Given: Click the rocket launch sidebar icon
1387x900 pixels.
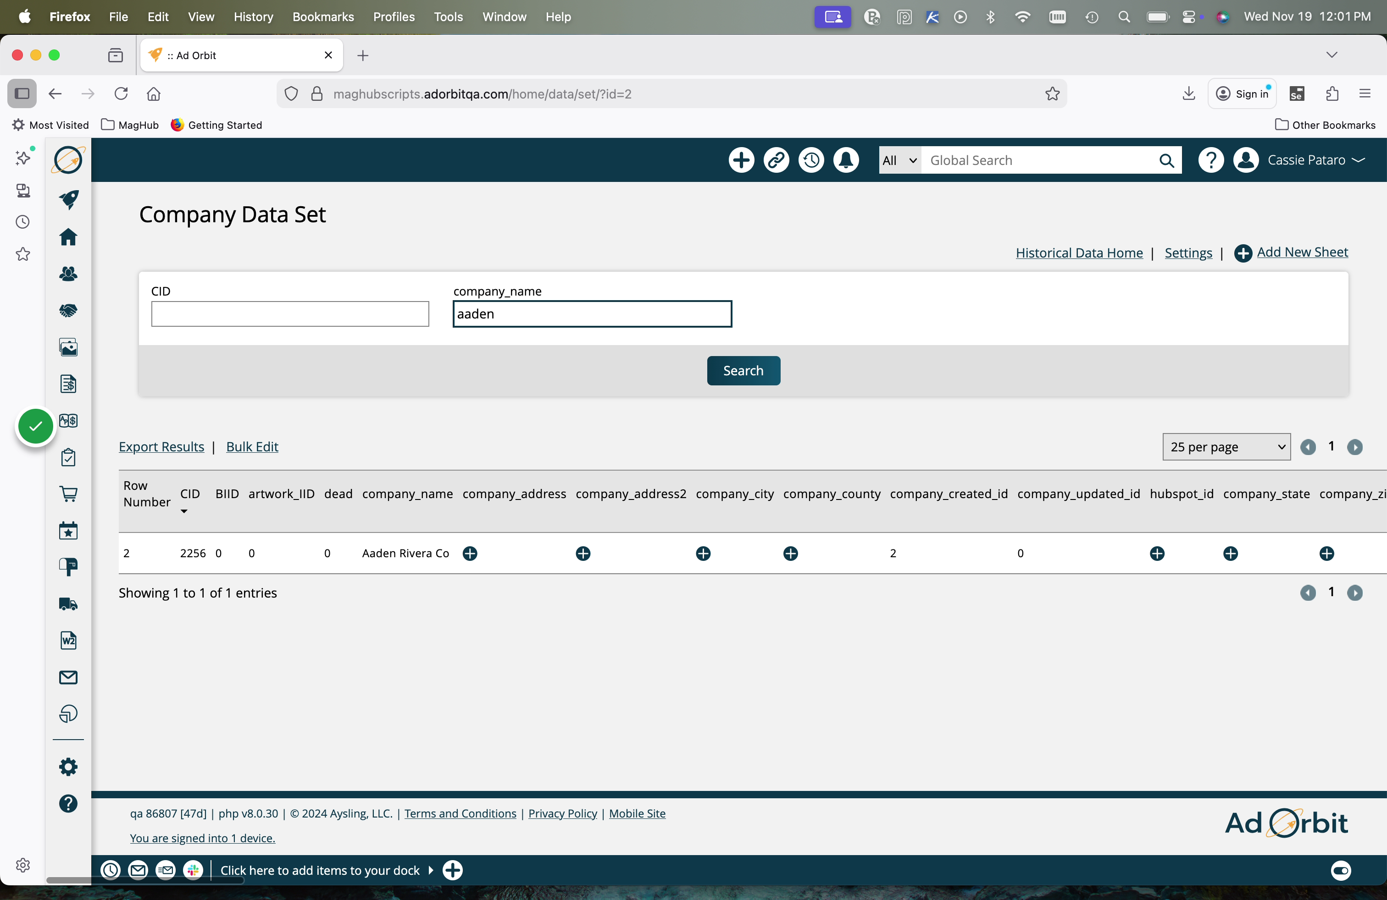Looking at the screenshot, I should [68, 200].
